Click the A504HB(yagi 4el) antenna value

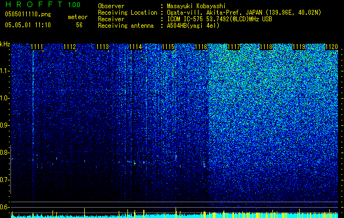[193, 26]
